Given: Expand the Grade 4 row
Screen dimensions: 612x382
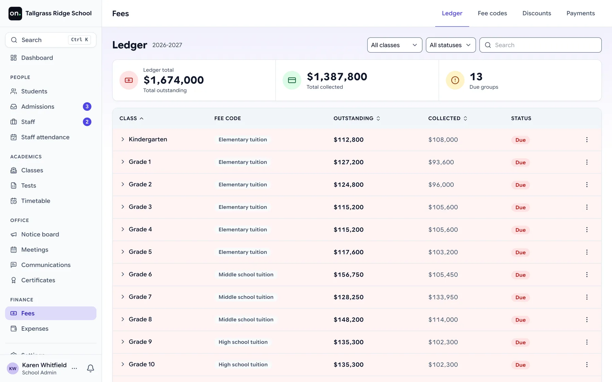Looking at the screenshot, I should pos(123,229).
